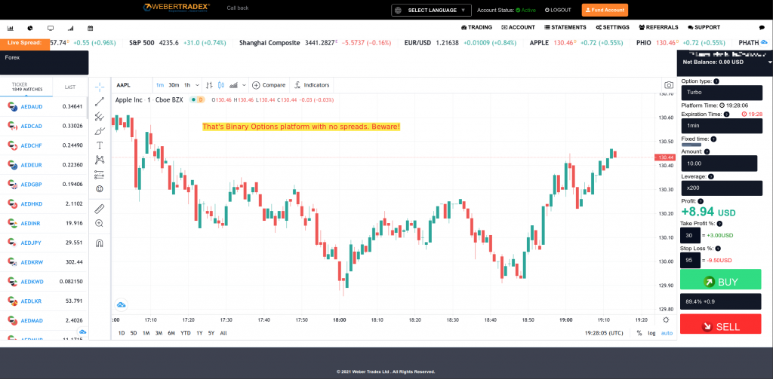Expand the timeframe interval dropdown arrow
The width and height of the screenshot is (773, 379).
coord(198,85)
